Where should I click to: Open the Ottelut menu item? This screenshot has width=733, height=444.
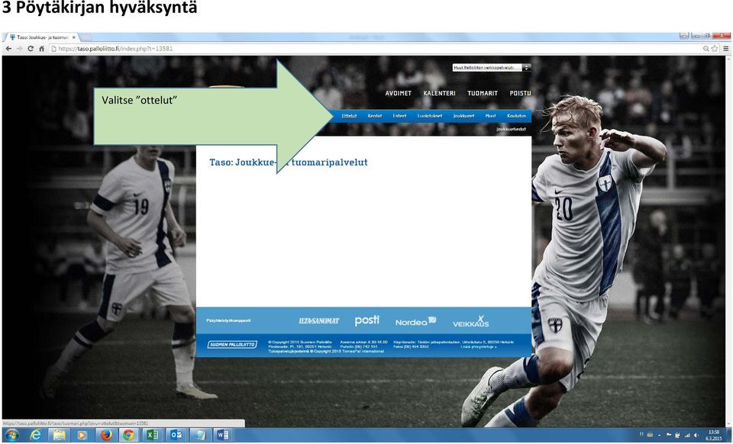pyautogui.click(x=349, y=116)
